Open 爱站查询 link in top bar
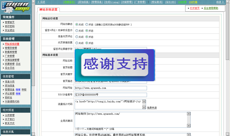This screenshot has width=230, height=136. pyautogui.click(x=157, y=2)
